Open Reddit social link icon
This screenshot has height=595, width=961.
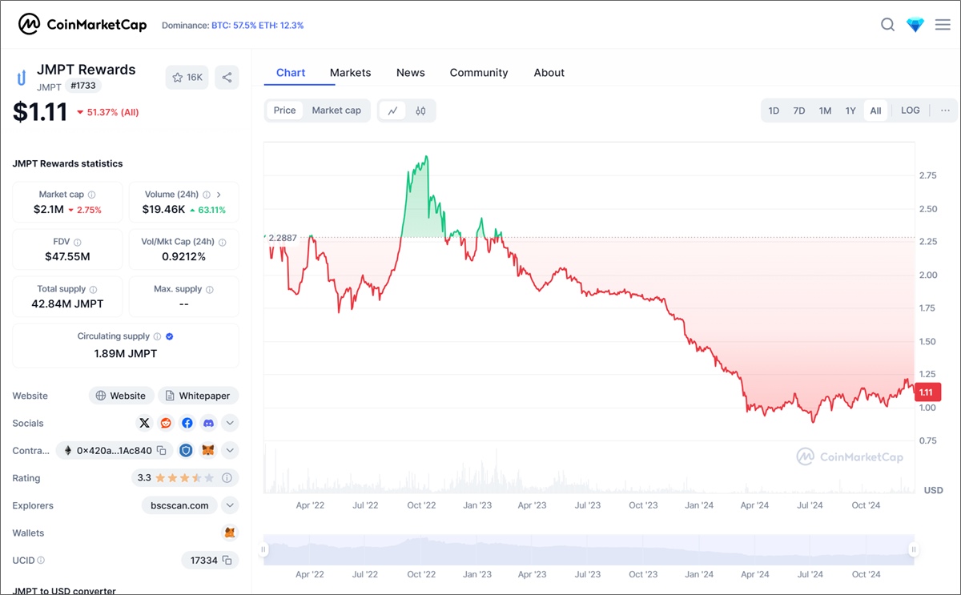[166, 423]
